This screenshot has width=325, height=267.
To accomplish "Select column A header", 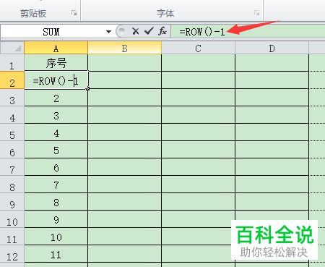I will [56, 48].
